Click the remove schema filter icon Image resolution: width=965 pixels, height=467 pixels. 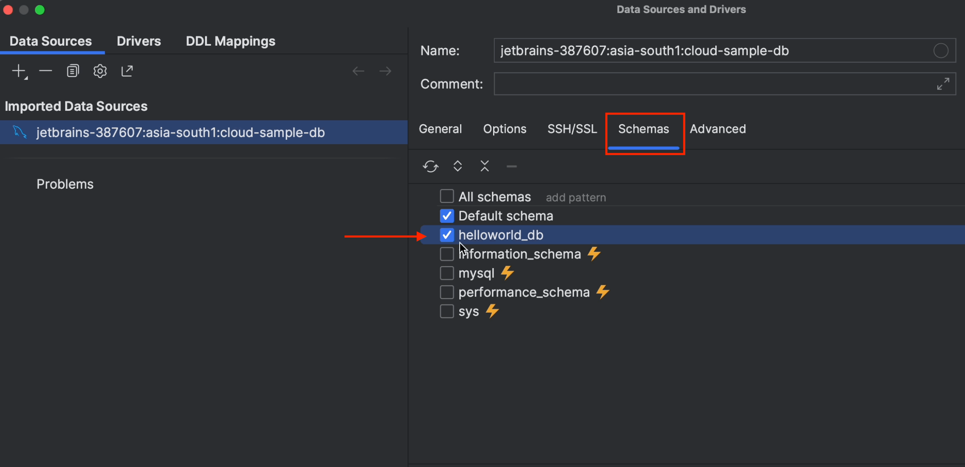point(511,166)
